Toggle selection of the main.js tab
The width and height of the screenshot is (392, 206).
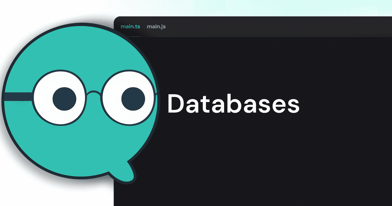(x=156, y=27)
